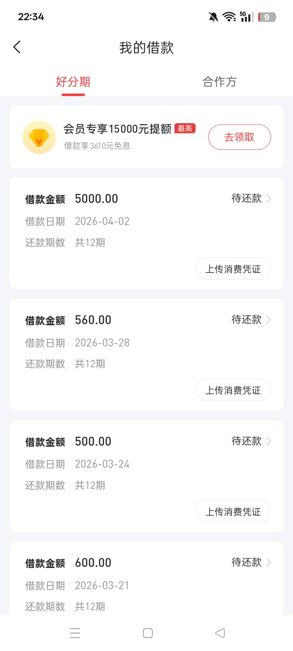The image size is (293, 651).
Task: Expand 待还款 details for the 5000.00 loan
Action: tap(251, 199)
